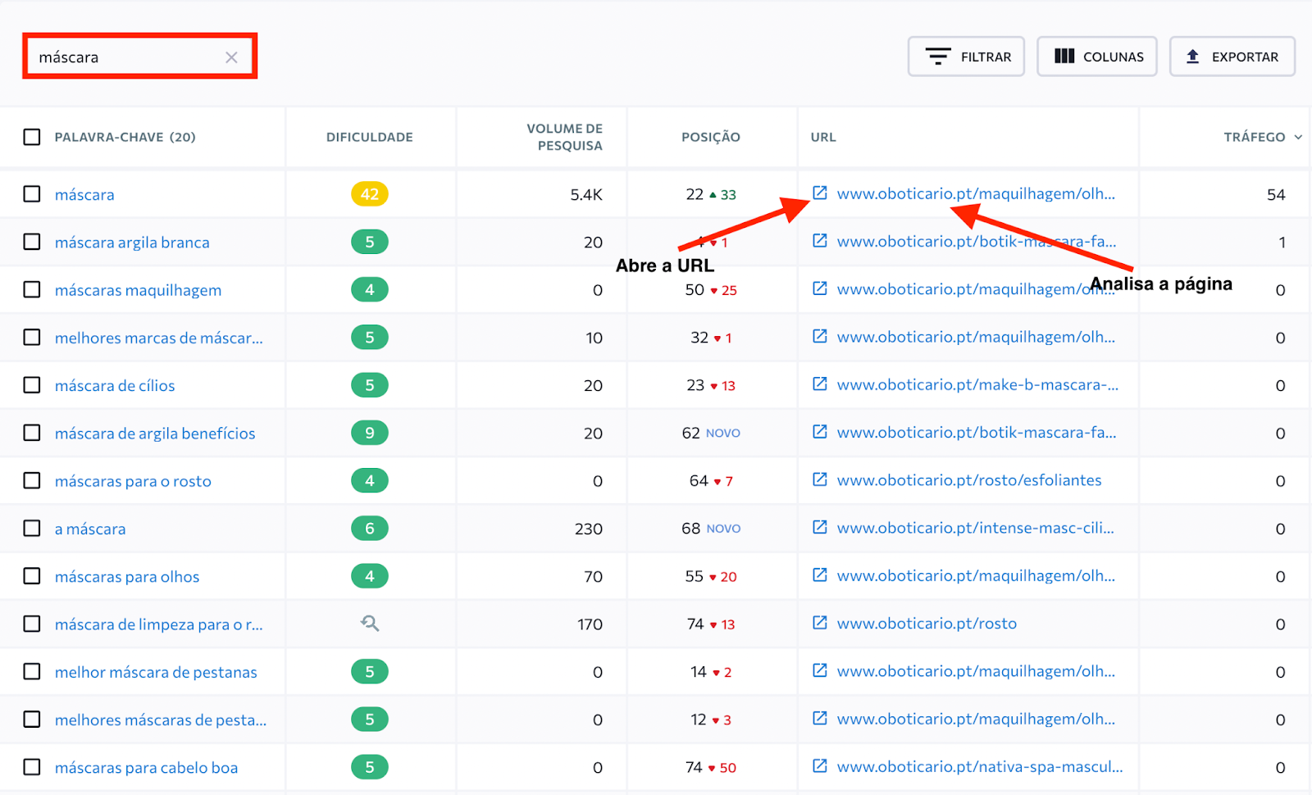Image resolution: width=1312 pixels, height=795 pixels.
Task: Select melhores máscaras de pesta... checkbox
Action: [32, 720]
